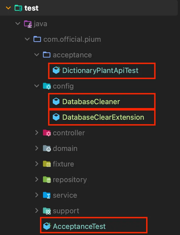Click the controller package icon
Screen dimensions: 180x235
point(47,133)
